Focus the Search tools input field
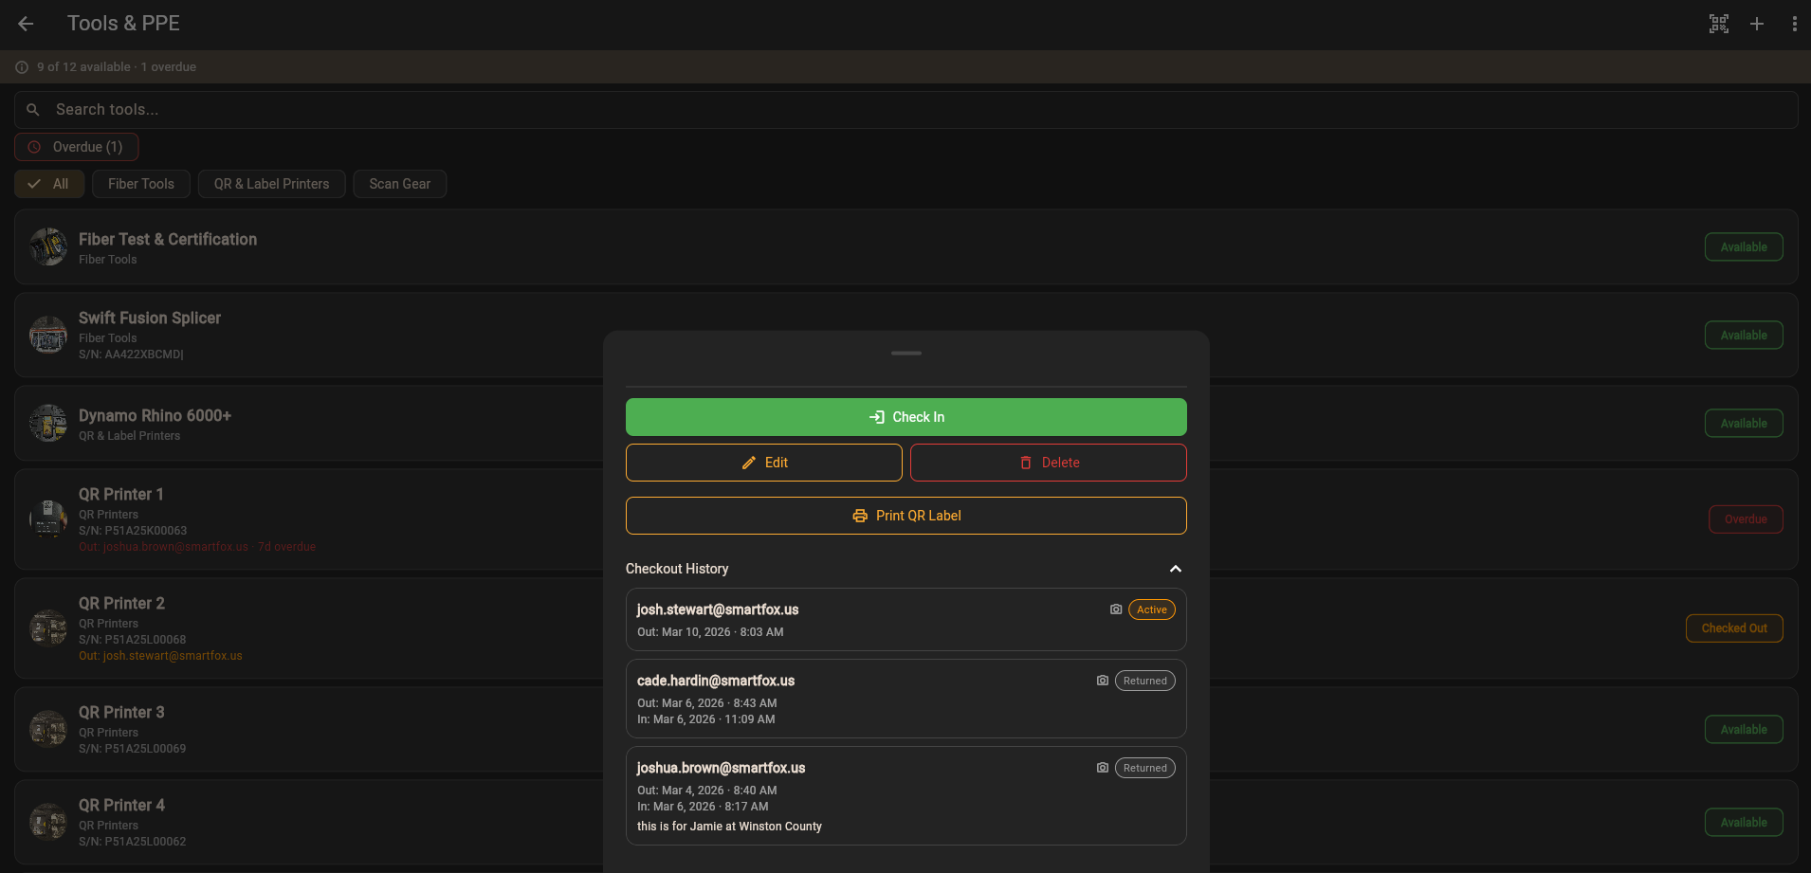 905,110
